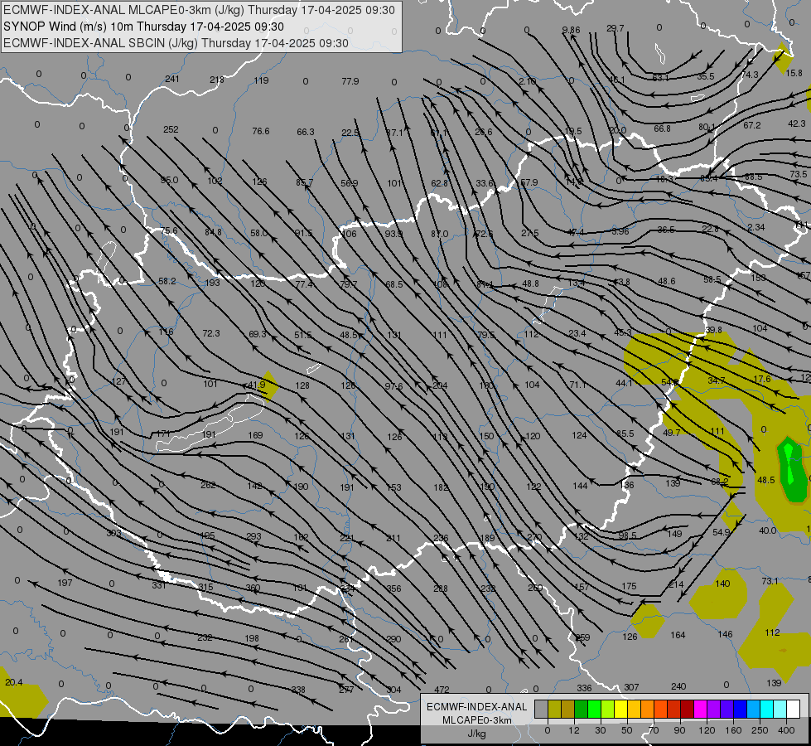Viewport: 811px width, 746px height.
Task: Click the 66.3 value on map
Action: click(305, 132)
